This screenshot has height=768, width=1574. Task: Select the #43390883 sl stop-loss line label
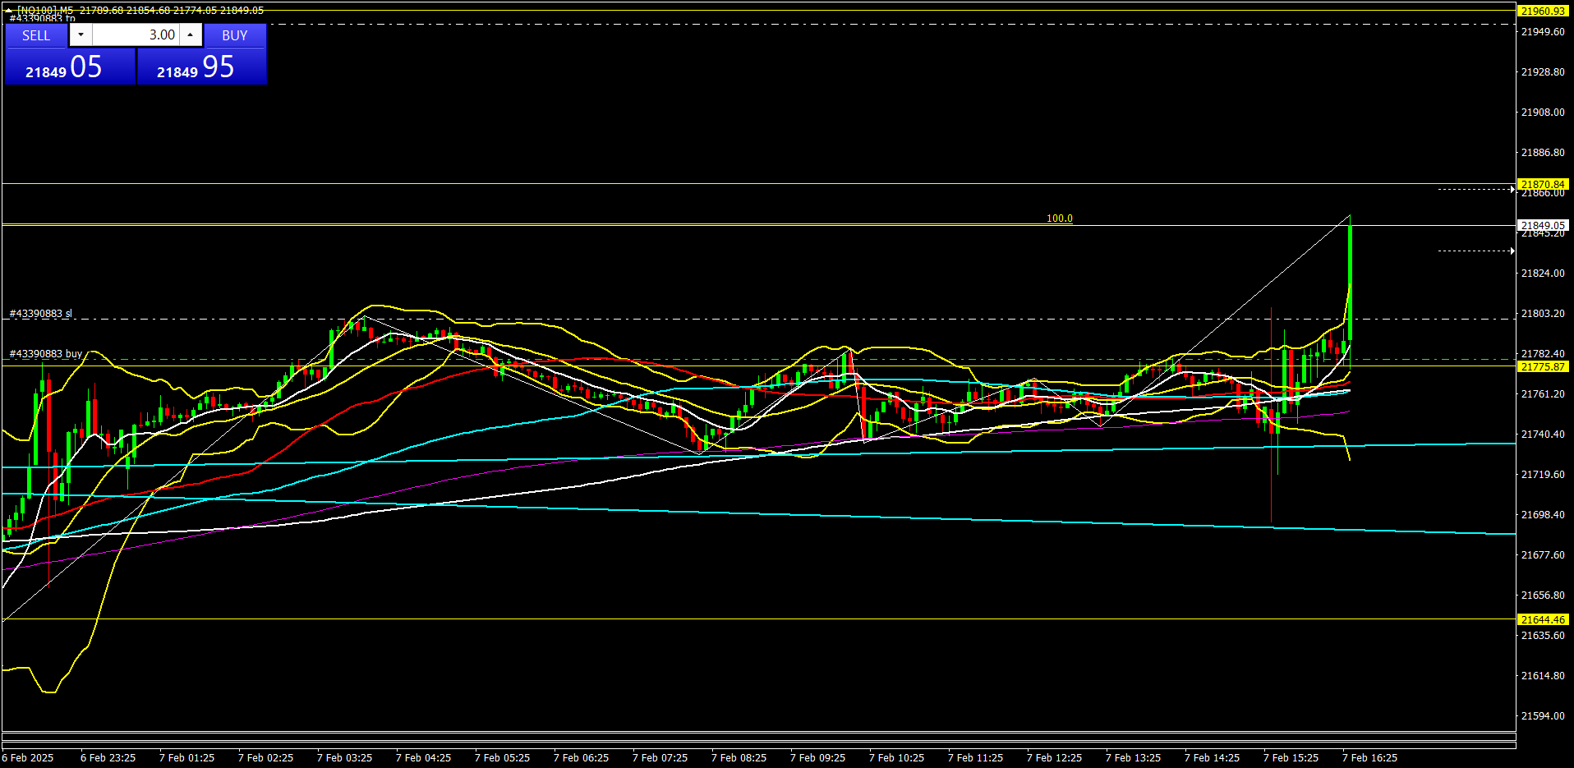(x=41, y=314)
